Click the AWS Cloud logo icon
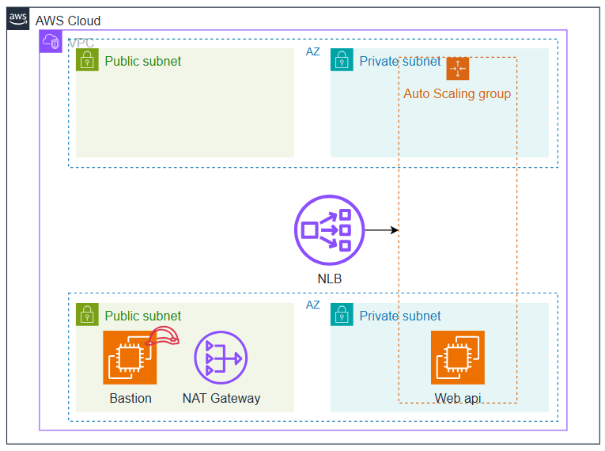This screenshot has width=605, height=451. [x=19, y=20]
